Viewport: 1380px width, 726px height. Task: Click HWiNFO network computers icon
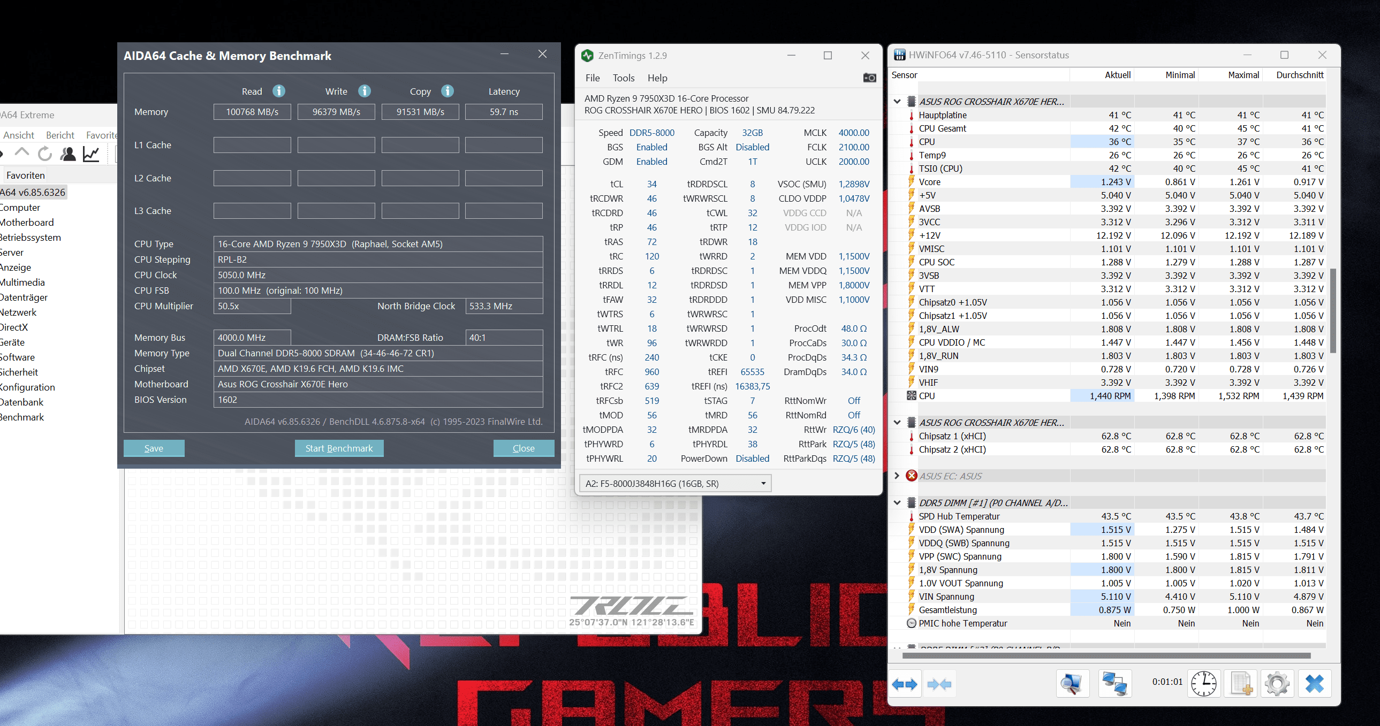pyautogui.click(x=1115, y=684)
